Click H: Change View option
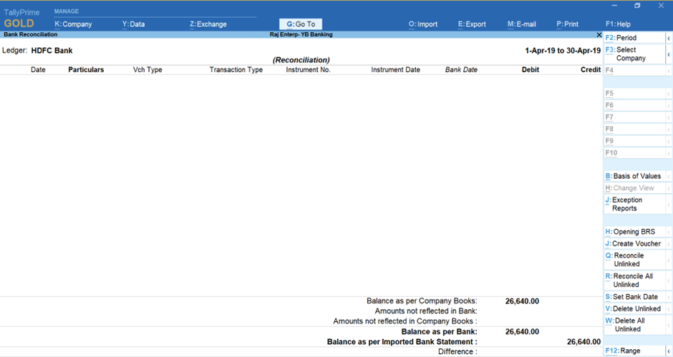The height and width of the screenshot is (357, 673). 634,188
